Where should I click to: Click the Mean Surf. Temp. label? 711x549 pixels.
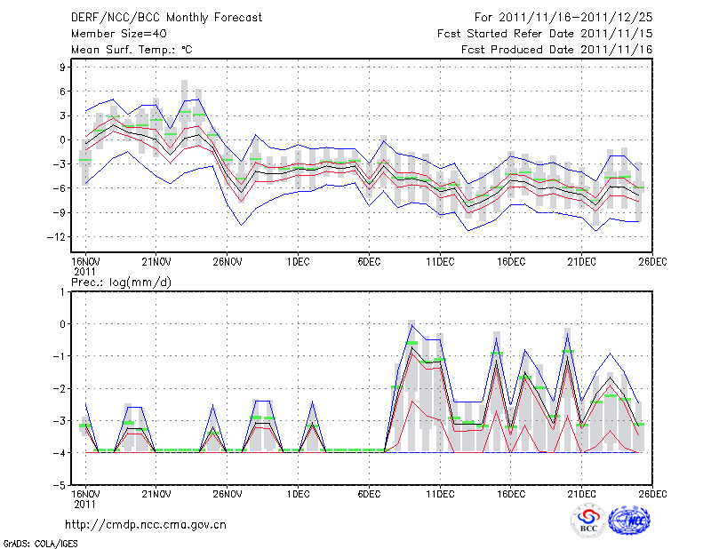click(132, 50)
